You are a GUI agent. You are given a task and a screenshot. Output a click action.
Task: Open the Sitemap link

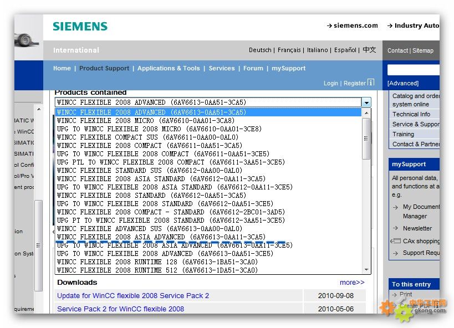pyautogui.click(x=423, y=50)
